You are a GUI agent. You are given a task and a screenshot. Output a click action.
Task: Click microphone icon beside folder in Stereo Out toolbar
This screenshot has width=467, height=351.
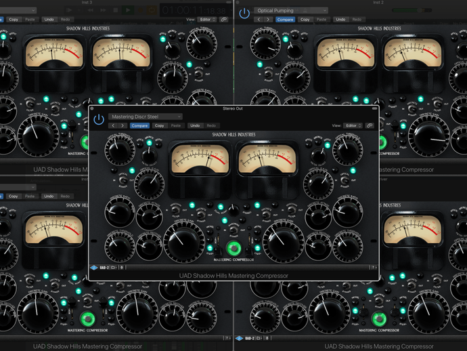(x=122, y=268)
